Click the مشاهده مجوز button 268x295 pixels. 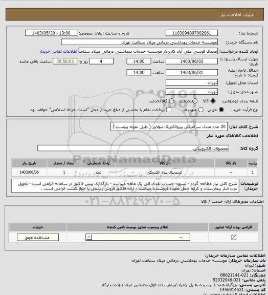37,238
